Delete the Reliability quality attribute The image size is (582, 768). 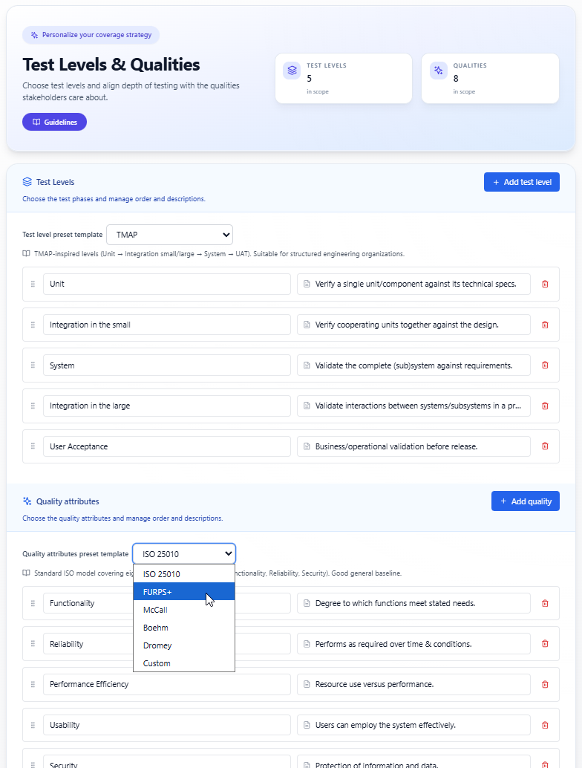pos(545,644)
